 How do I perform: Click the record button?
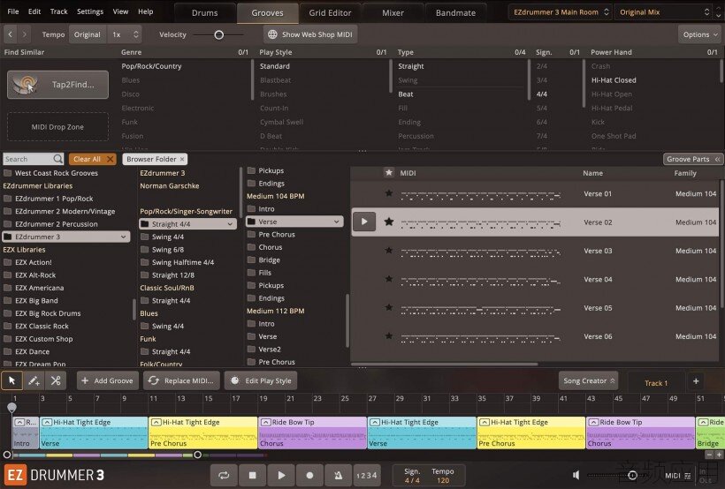(x=309, y=475)
